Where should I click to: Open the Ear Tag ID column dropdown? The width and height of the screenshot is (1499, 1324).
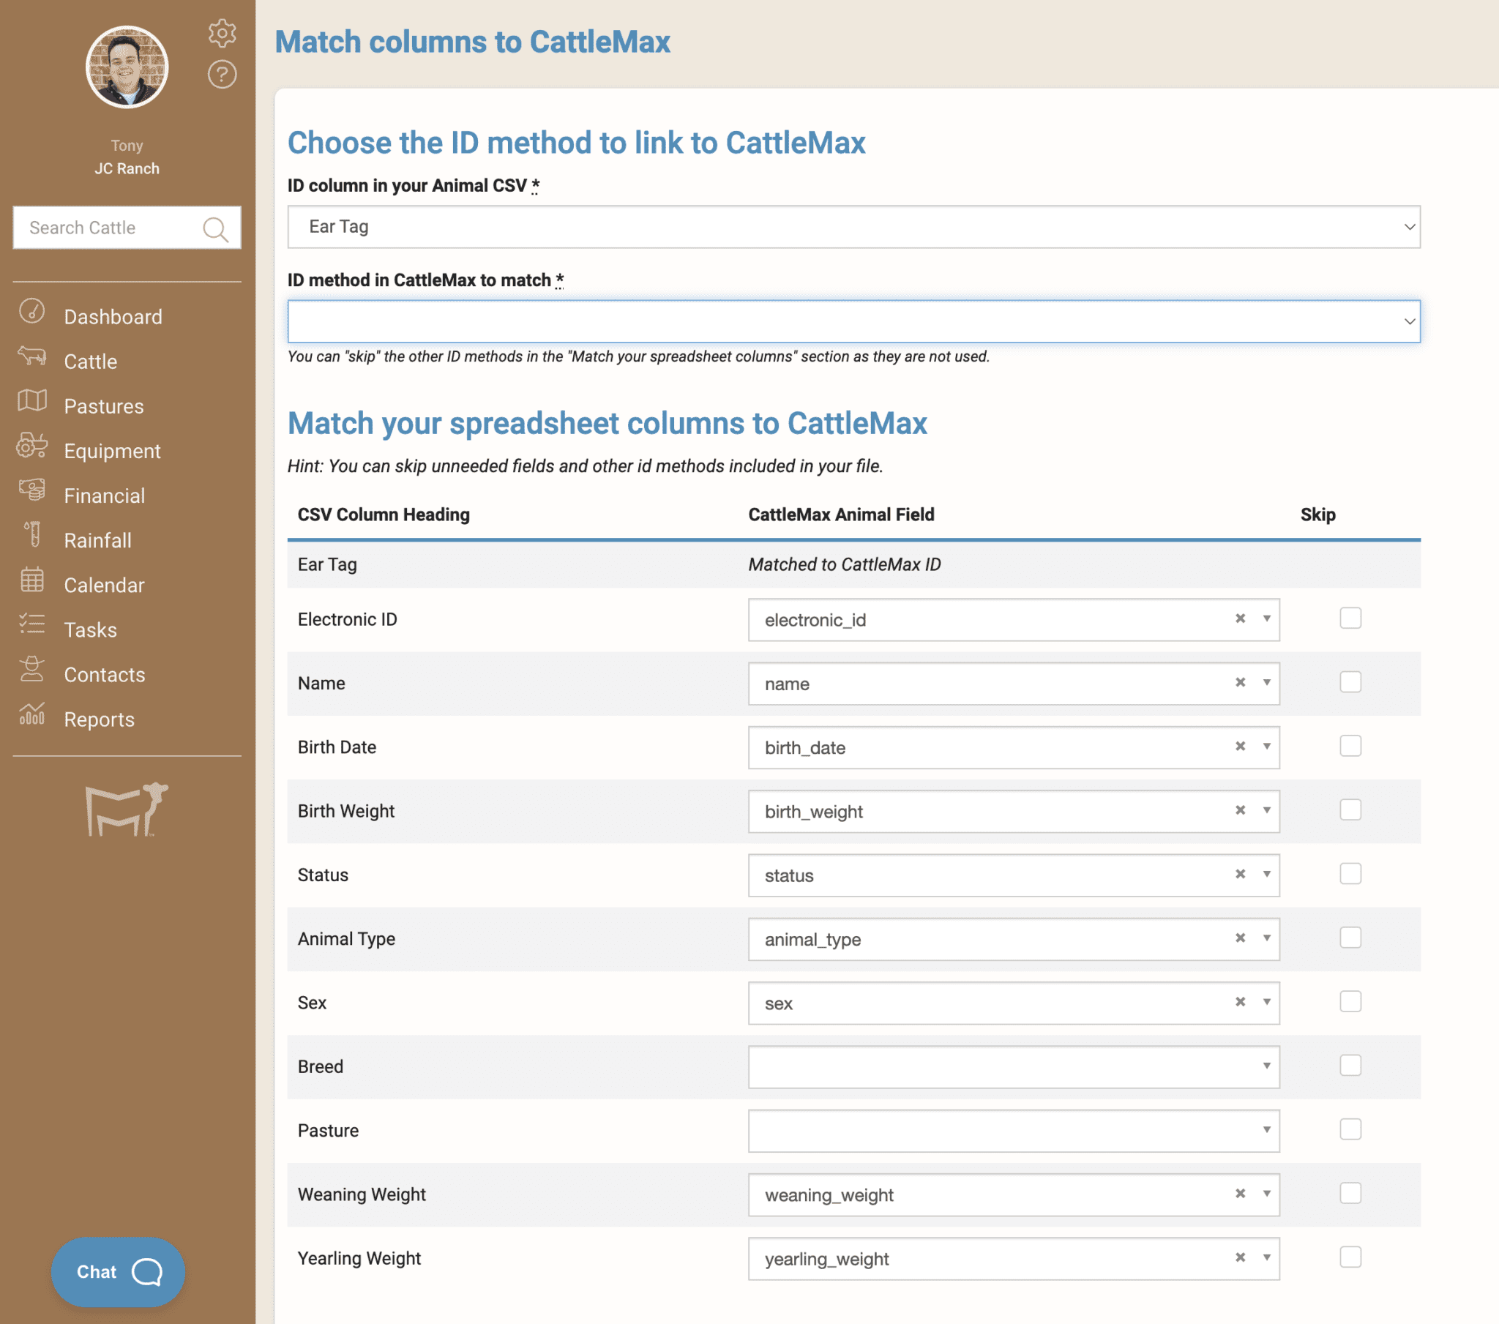pyautogui.click(x=853, y=227)
